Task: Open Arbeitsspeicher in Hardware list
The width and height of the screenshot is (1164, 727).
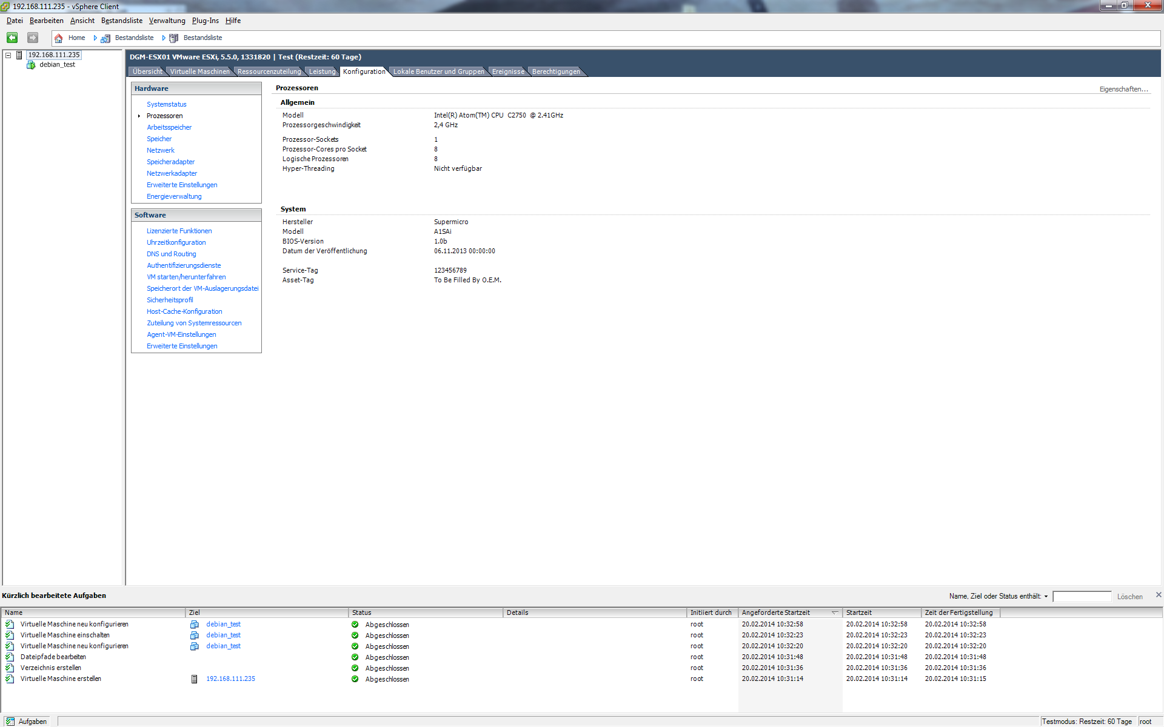Action: tap(169, 127)
